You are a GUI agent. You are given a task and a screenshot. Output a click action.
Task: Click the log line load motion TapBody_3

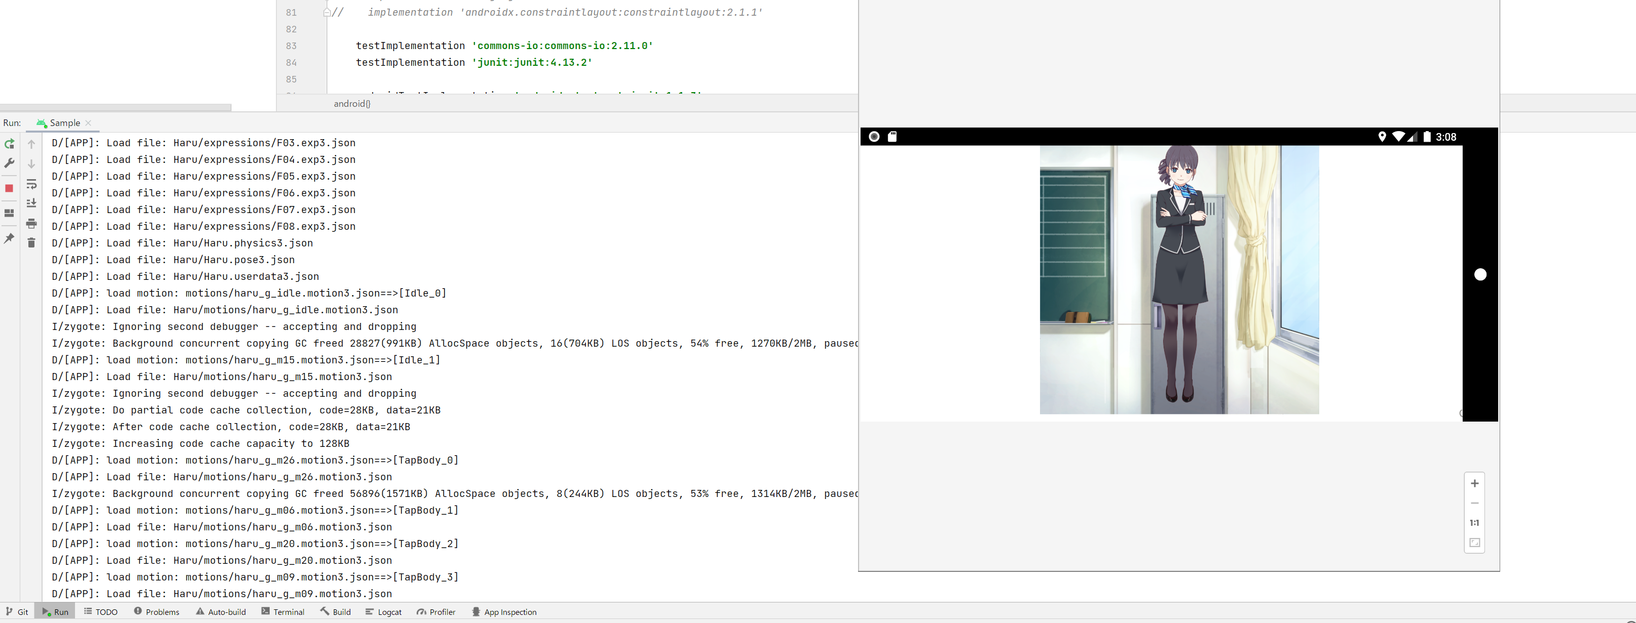coord(255,577)
